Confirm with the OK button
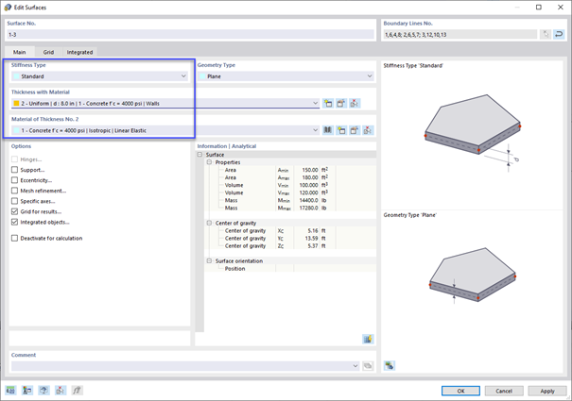The width and height of the screenshot is (572, 401). click(x=460, y=391)
